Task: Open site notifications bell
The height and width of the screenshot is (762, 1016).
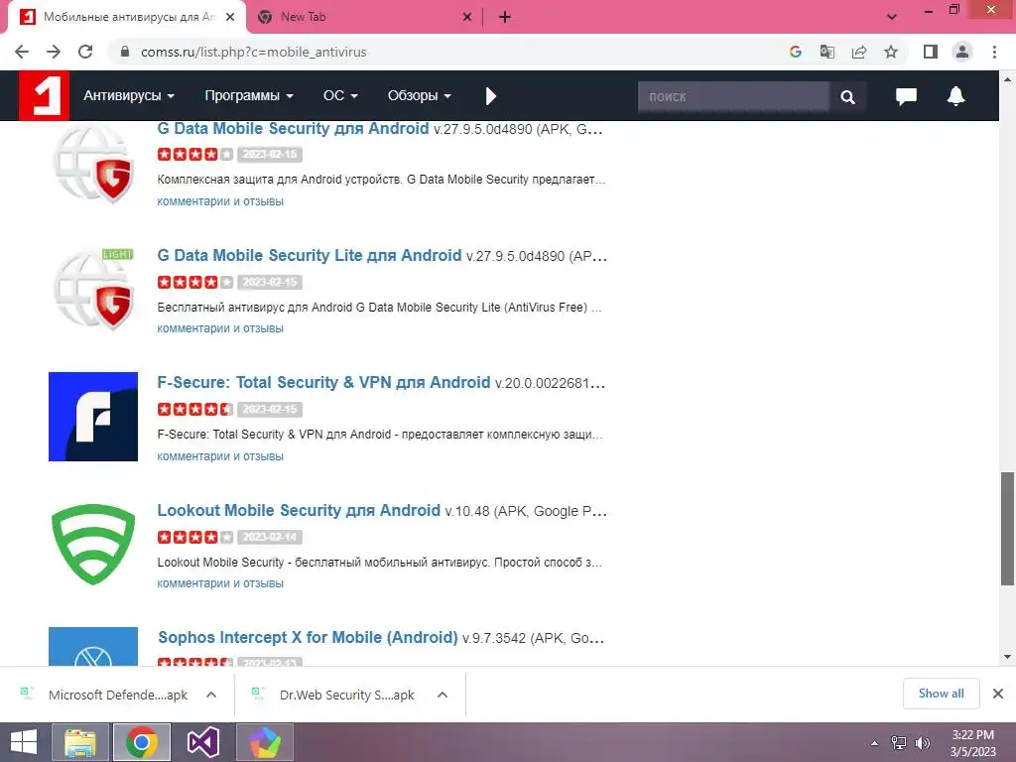Action: 955,96
